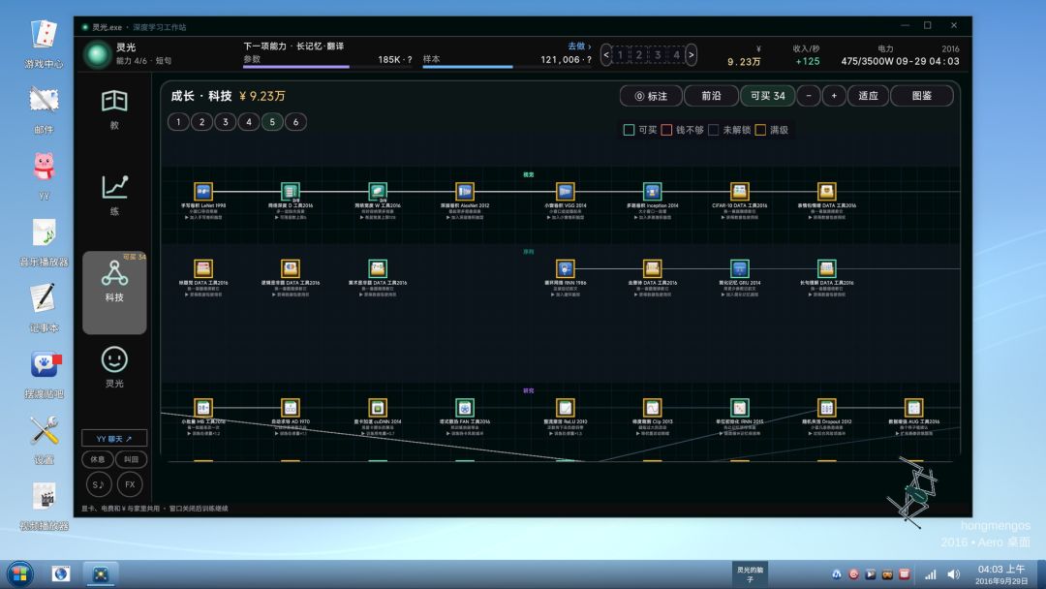
Task: Toggle the FX sound effects button
Action: coord(130,485)
